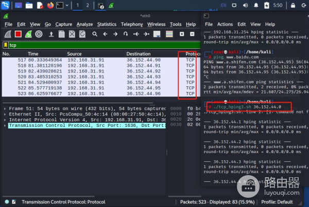Open Firefox from the top panel
The height and width of the screenshot is (207, 309).
tap(50, 6)
